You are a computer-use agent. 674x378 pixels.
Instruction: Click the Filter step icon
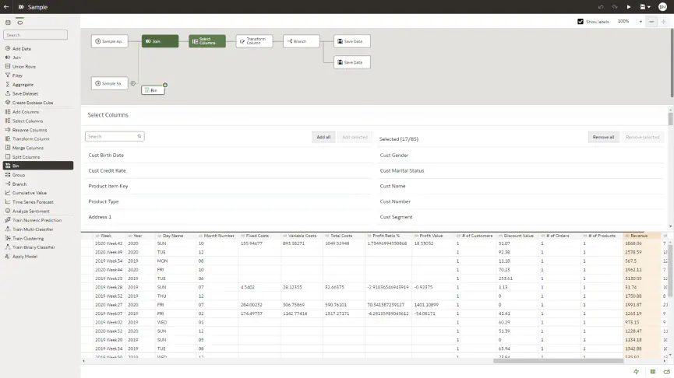8,75
